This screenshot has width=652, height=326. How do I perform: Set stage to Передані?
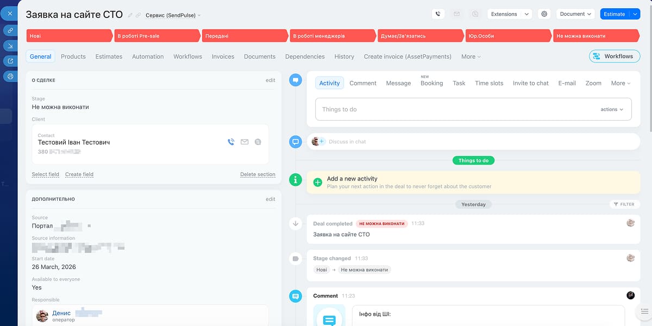(244, 36)
